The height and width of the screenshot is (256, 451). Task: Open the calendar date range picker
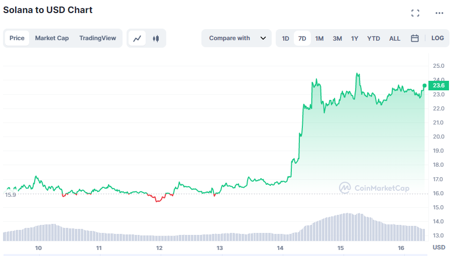click(x=415, y=38)
